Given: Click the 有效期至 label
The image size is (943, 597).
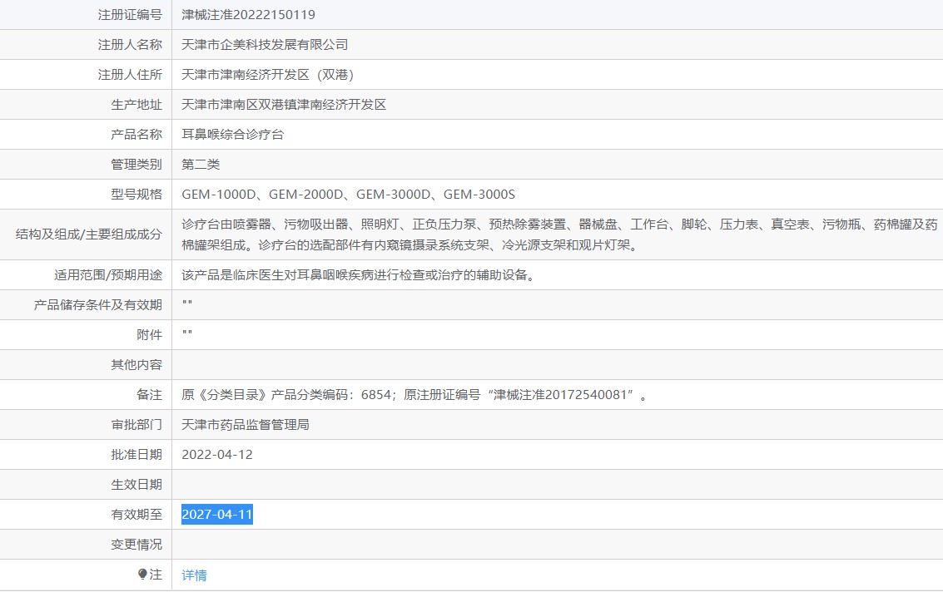Looking at the screenshot, I should coord(136,515).
